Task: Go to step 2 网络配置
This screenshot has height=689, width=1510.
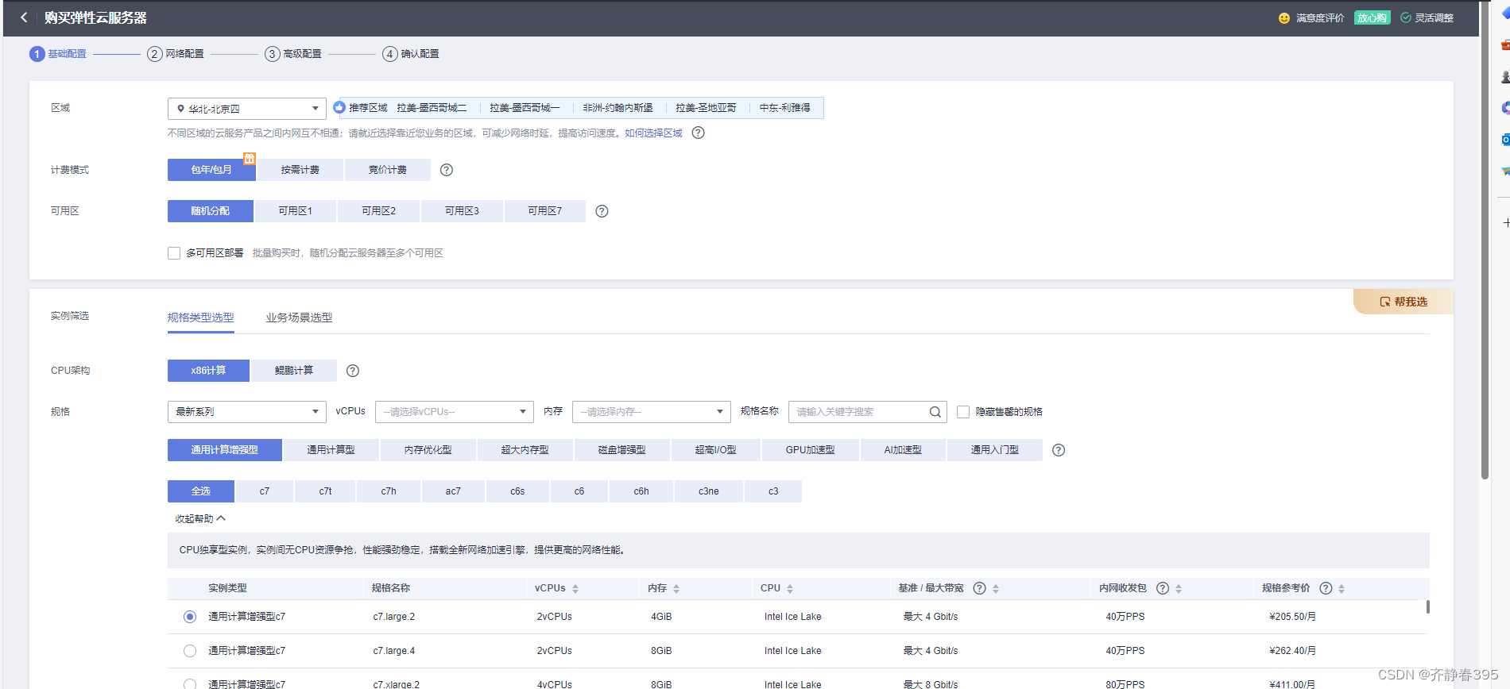Action: click(x=176, y=54)
